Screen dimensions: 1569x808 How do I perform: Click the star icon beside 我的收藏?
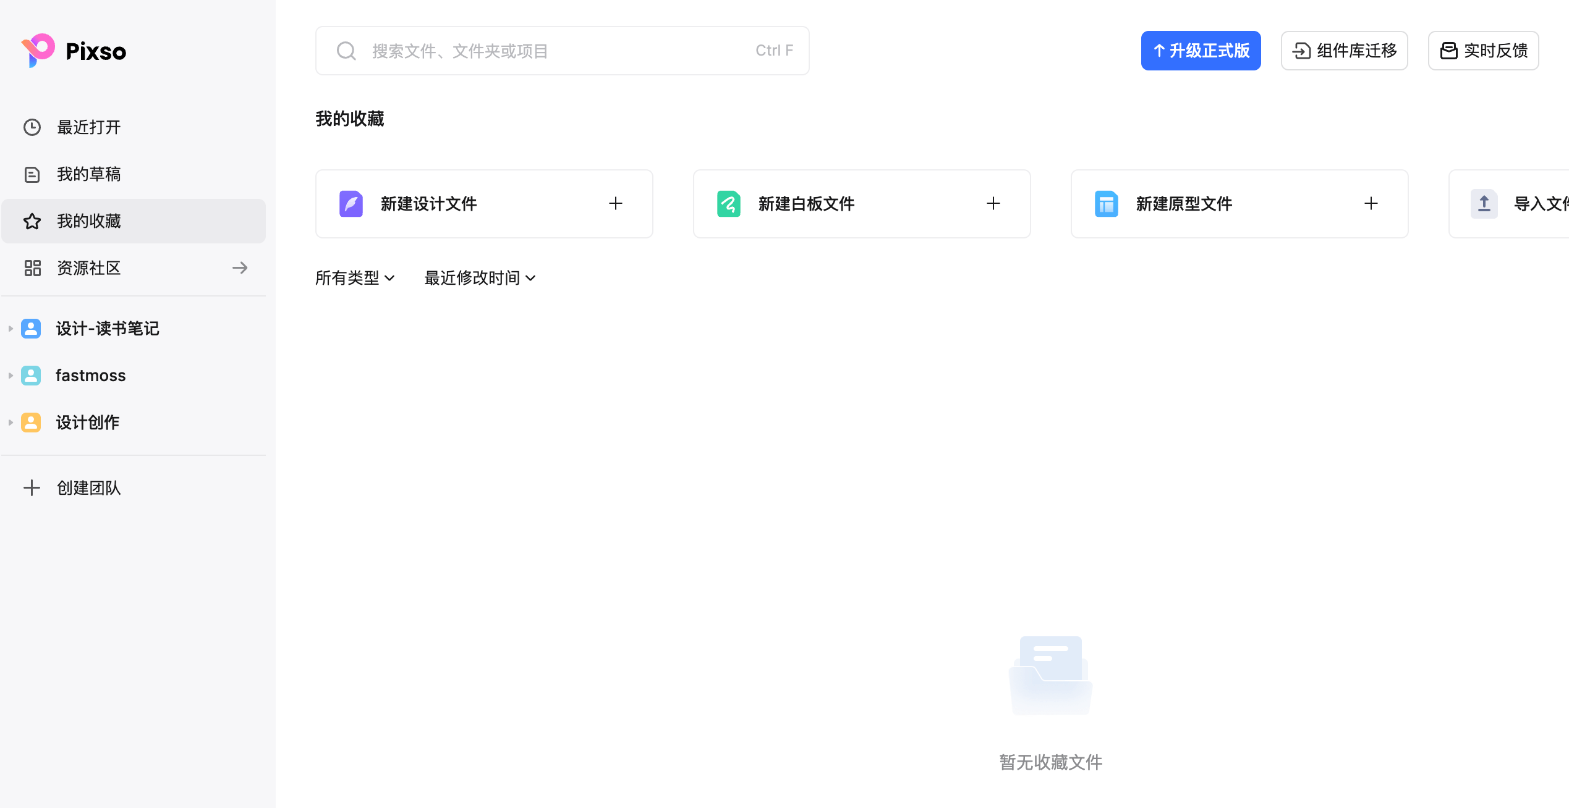tap(32, 221)
